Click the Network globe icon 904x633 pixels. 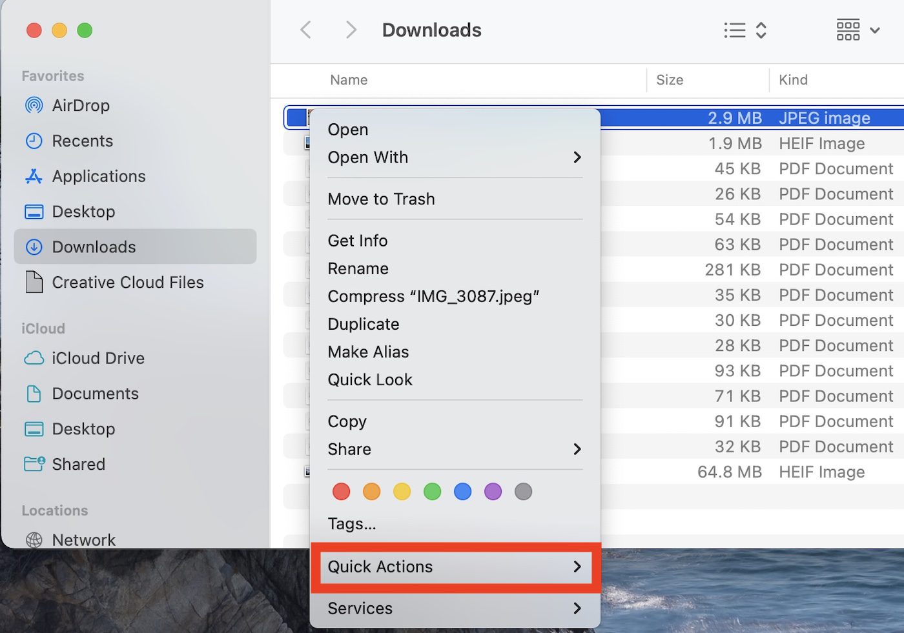click(x=34, y=539)
